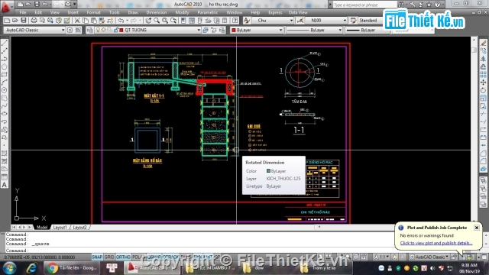Click the Cut scissors icon
This screenshot has height=275, width=489.
[77, 21]
